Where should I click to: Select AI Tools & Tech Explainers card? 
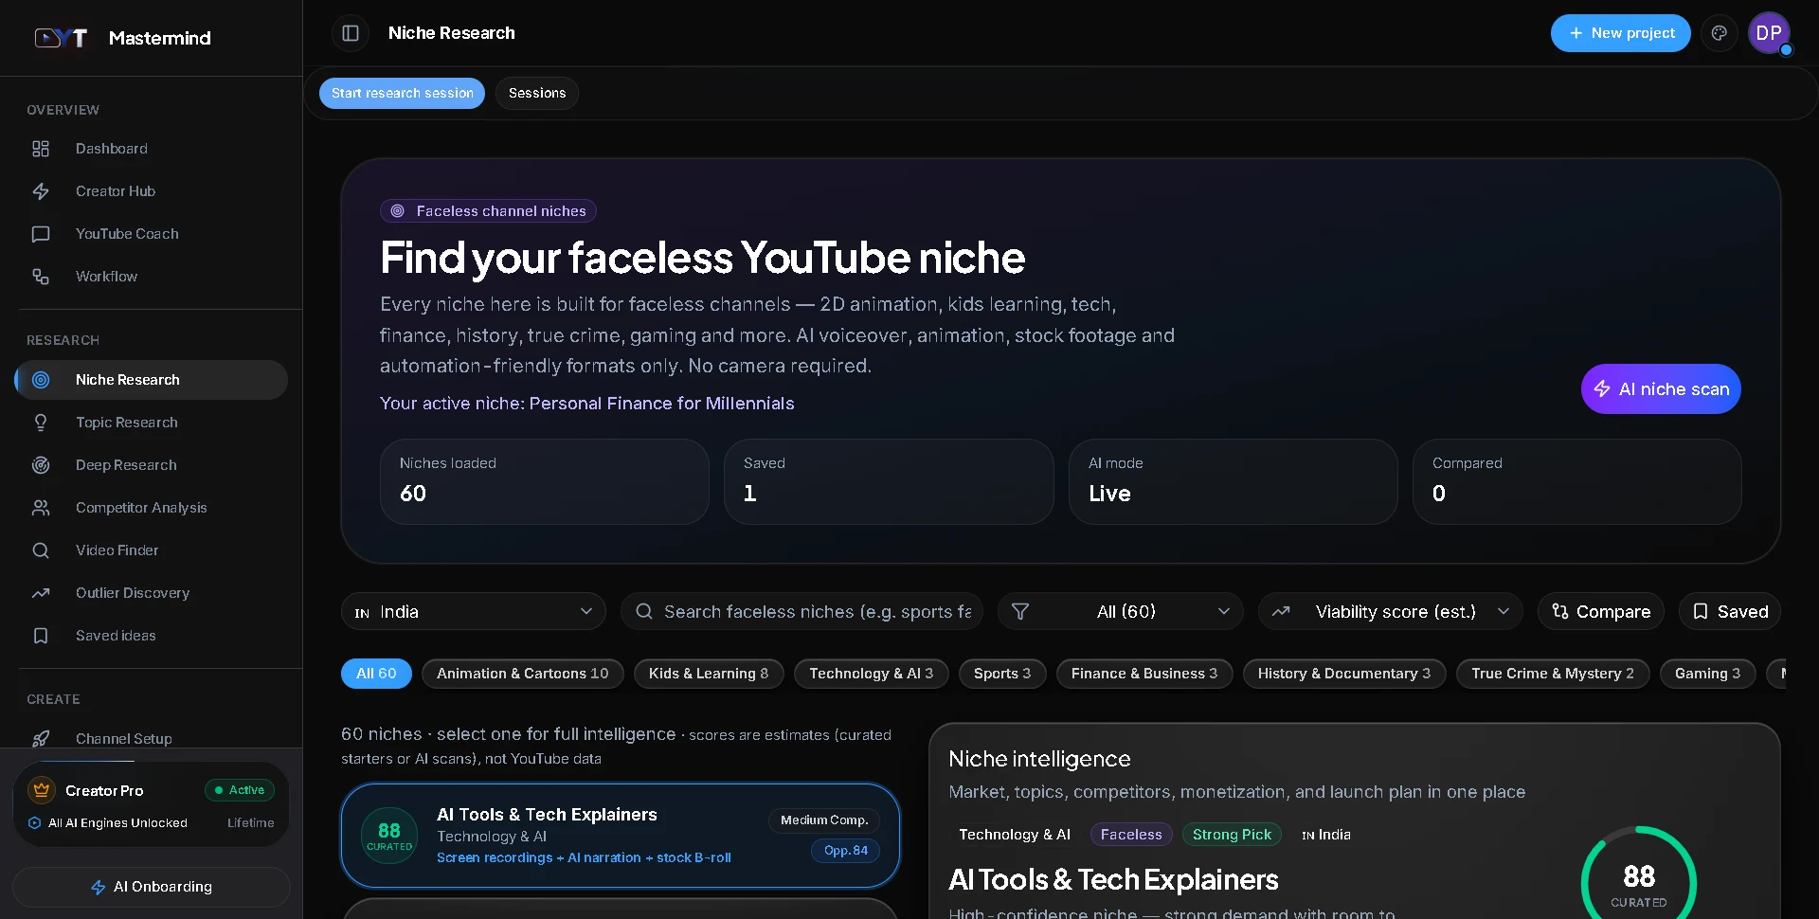[621, 836]
